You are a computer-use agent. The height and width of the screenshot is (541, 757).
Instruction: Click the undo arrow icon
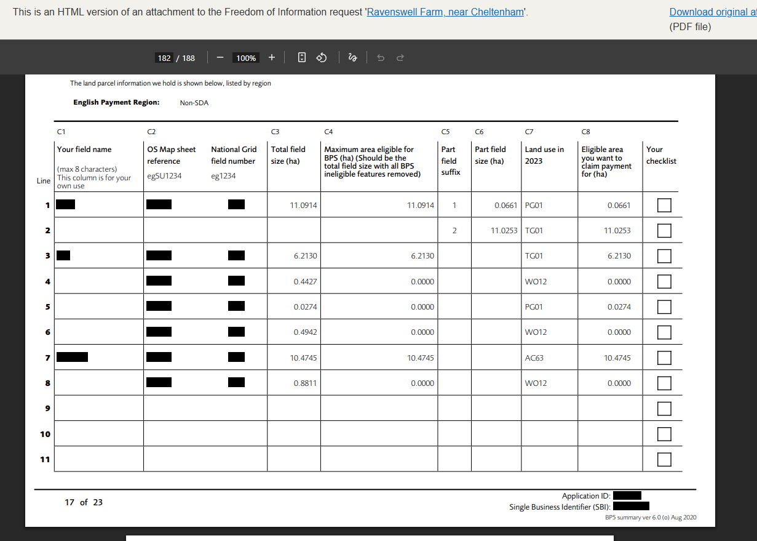(x=380, y=58)
